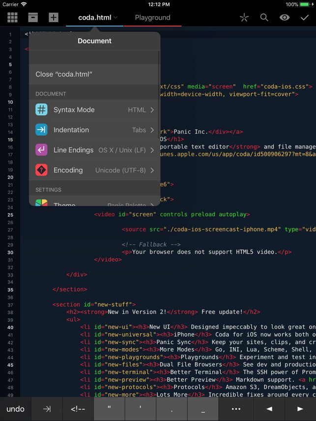Expand Line Endings OS X / Unix option
The width and height of the screenshot is (316, 421).
[x=126, y=150]
